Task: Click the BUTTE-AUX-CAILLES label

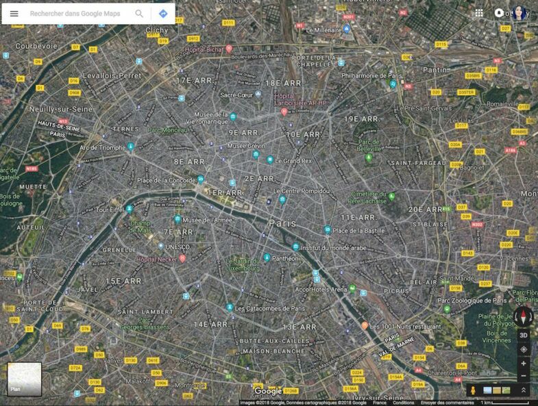Action: tap(275, 341)
